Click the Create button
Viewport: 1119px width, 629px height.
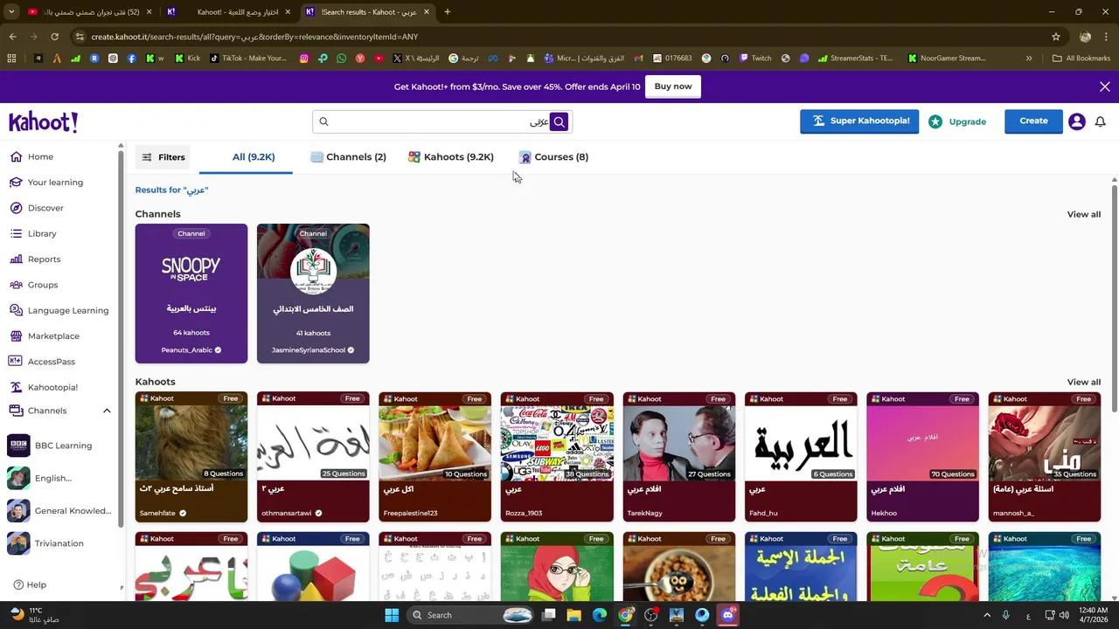pyautogui.click(x=1033, y=121)
